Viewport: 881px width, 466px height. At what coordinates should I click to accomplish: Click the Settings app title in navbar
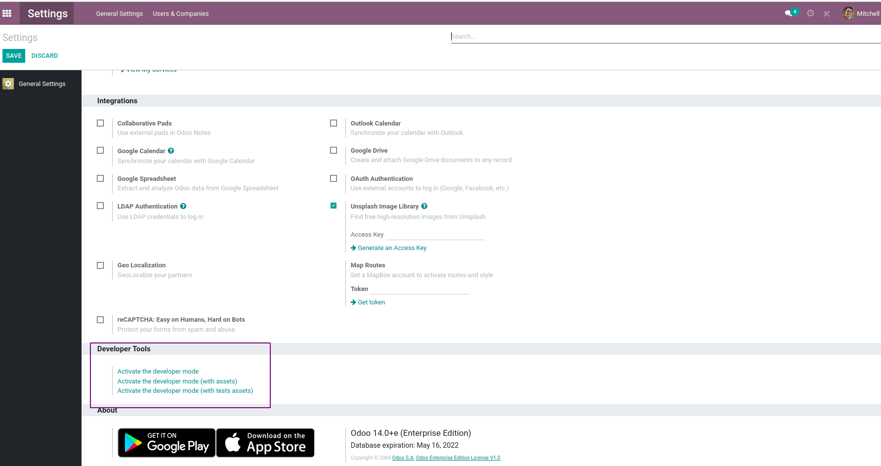[47, 13]
